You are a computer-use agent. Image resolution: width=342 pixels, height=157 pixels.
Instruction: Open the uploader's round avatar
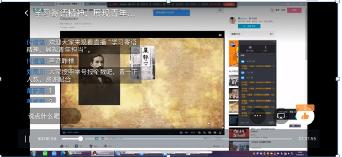click(232, 20)
